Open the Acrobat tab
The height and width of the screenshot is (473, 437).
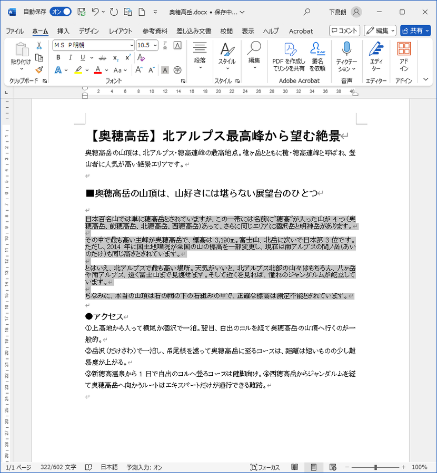pyautogui.click(x=301, y=31)
